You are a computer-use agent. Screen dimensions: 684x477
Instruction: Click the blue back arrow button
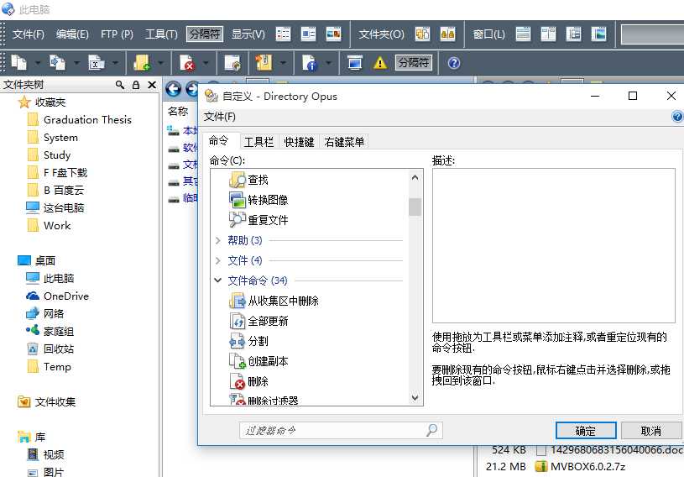173,89
